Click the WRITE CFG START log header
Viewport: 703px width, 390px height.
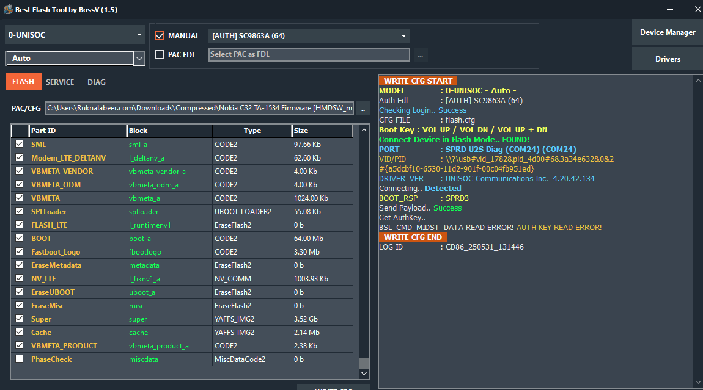tap(418, 81)
